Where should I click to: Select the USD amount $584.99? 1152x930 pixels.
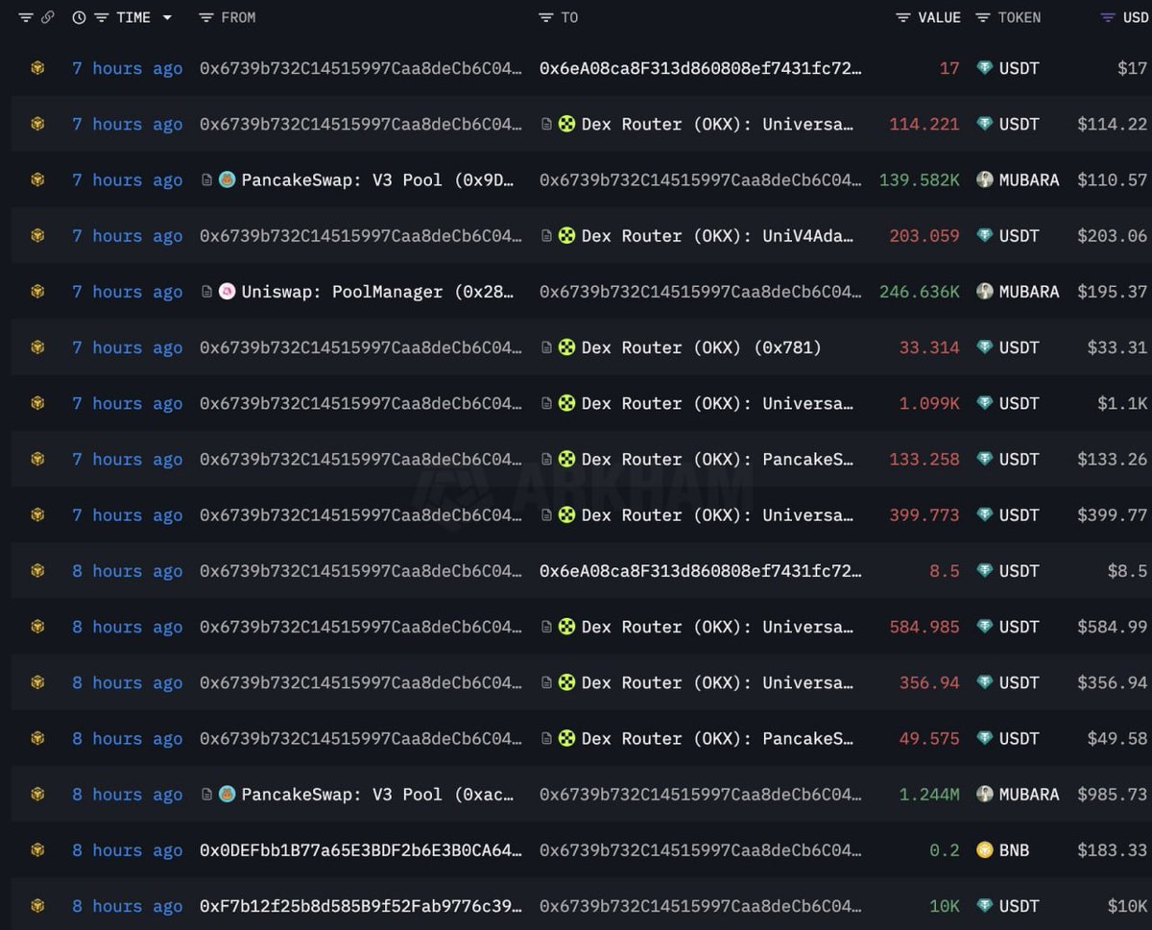[x=1112, y=627]
